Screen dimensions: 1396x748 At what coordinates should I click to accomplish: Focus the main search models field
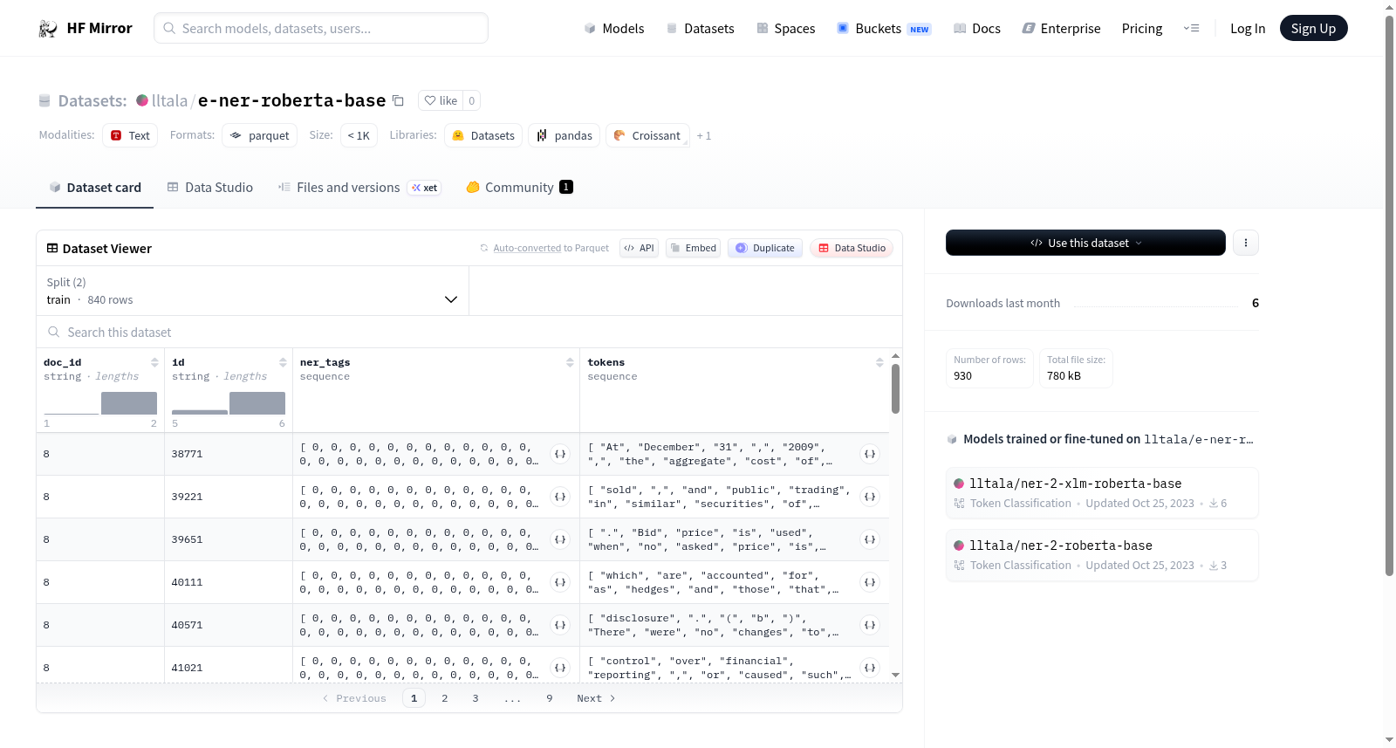tap(321, 28)
